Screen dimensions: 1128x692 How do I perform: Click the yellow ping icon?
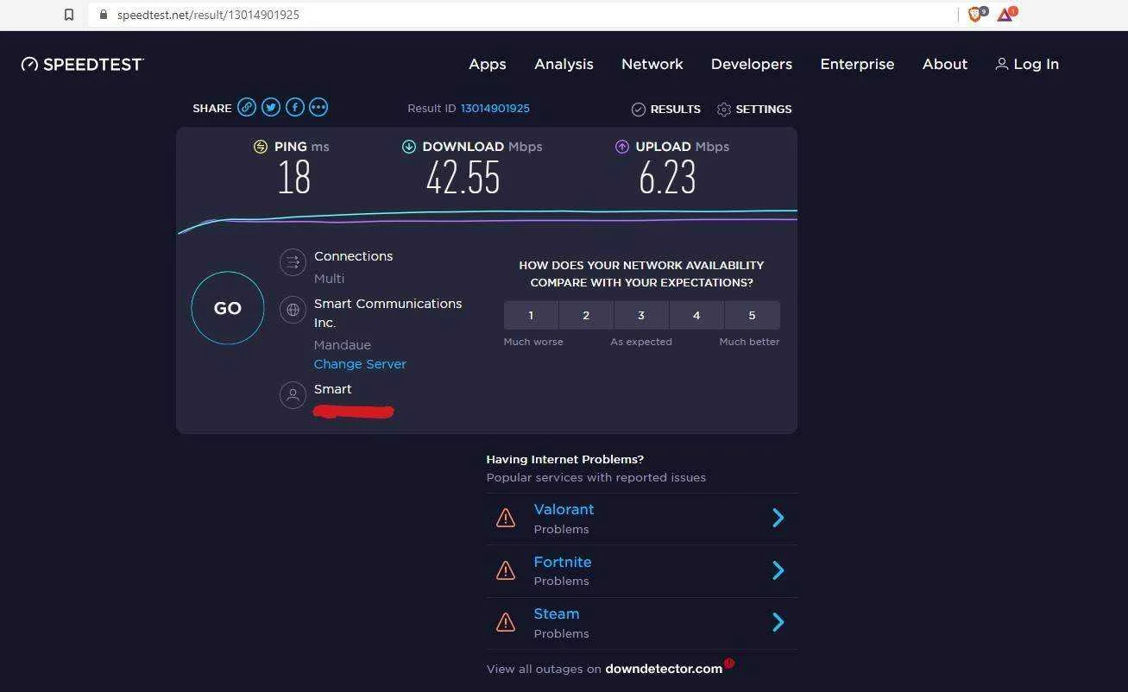click(x=261, y=147)
